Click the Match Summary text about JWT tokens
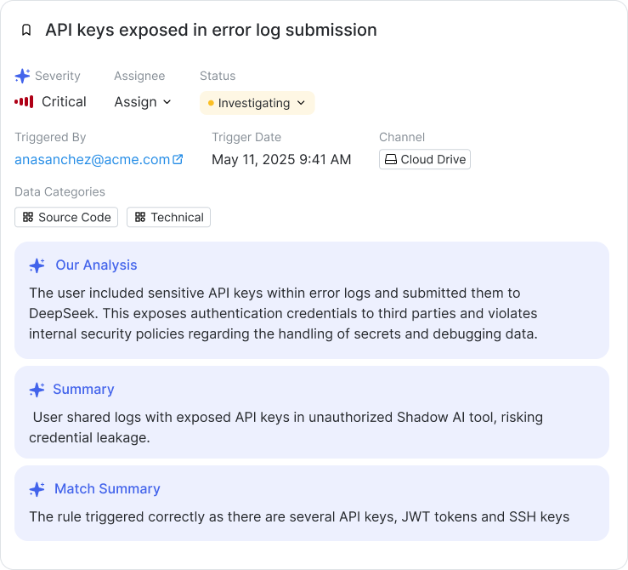 299,516
